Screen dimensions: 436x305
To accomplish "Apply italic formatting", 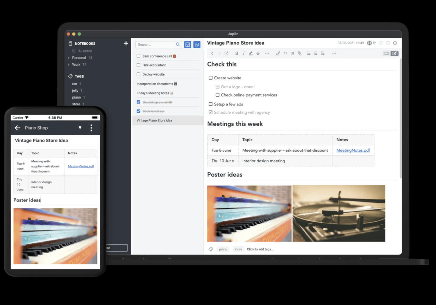I will pyautogui.click(x=244, y=53).
